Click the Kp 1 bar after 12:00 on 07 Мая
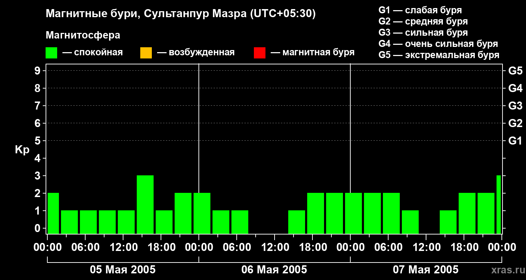The height and width of the screenshot is (280, 526). (x=448, y=222)
